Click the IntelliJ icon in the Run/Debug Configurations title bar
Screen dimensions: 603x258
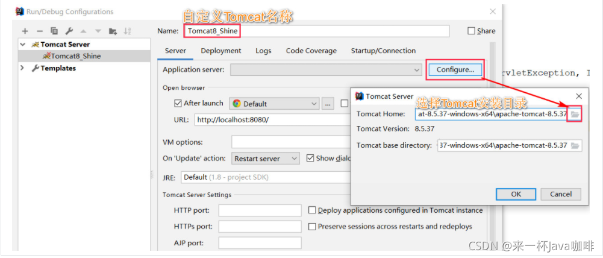20,11
